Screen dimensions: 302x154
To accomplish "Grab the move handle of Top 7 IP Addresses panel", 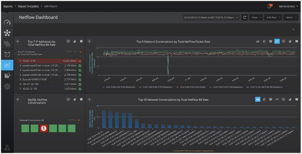I will 18,41.
